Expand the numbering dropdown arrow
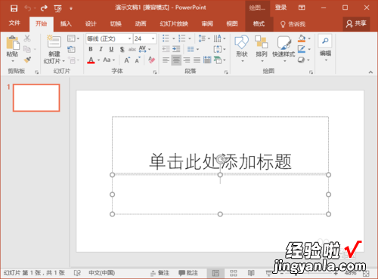 point(190,38)
